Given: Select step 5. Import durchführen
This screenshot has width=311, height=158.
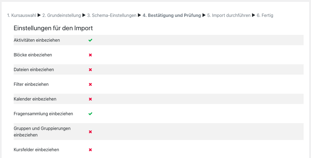Looking at the screenshot, I should (x=229, y=16).
